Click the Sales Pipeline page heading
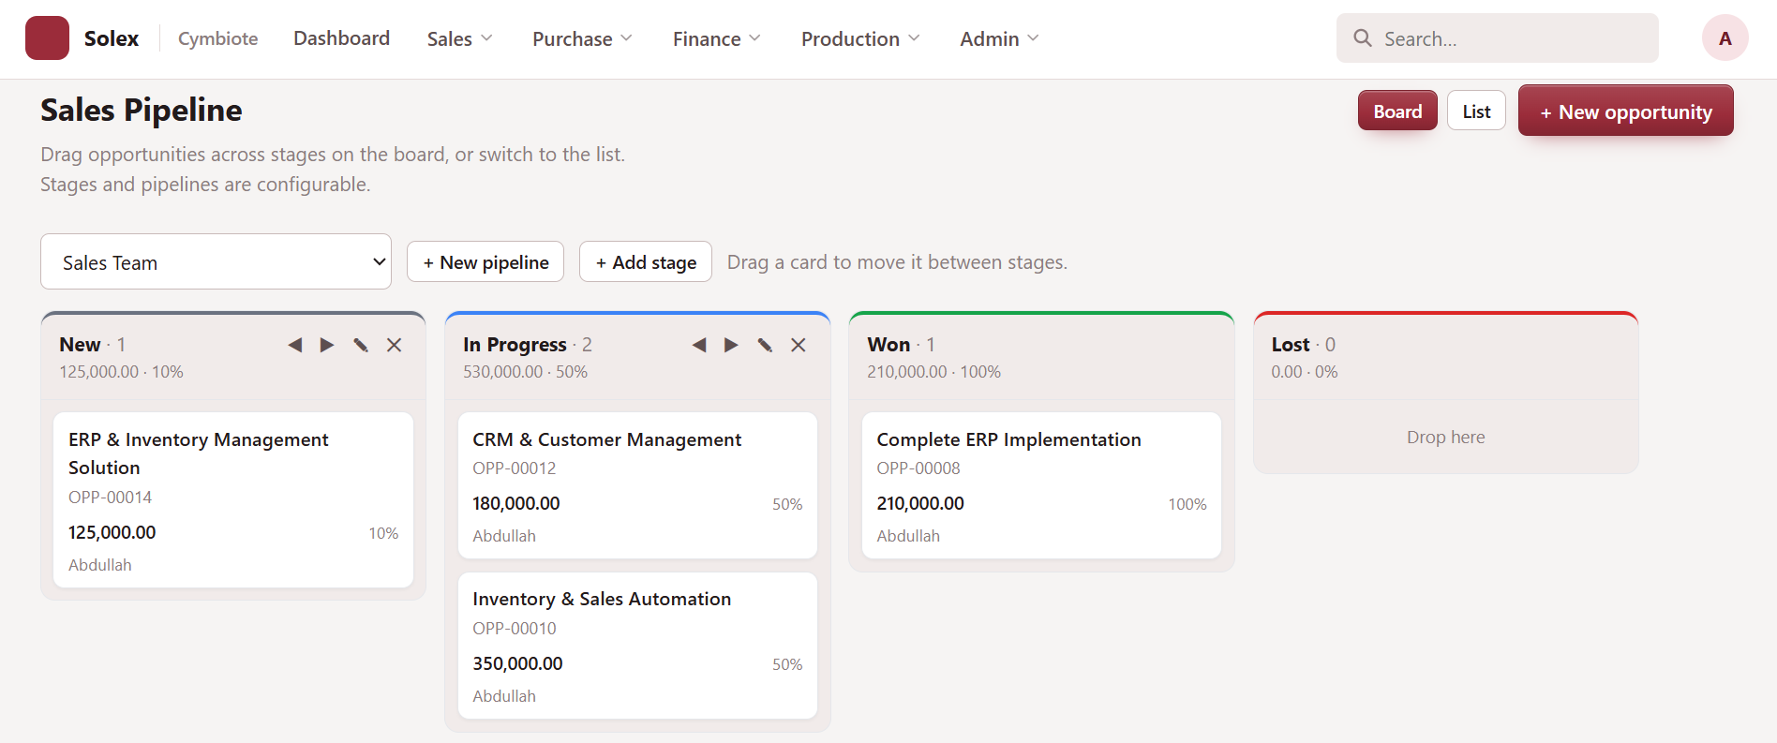1777x743 pixels. [142, 110]
